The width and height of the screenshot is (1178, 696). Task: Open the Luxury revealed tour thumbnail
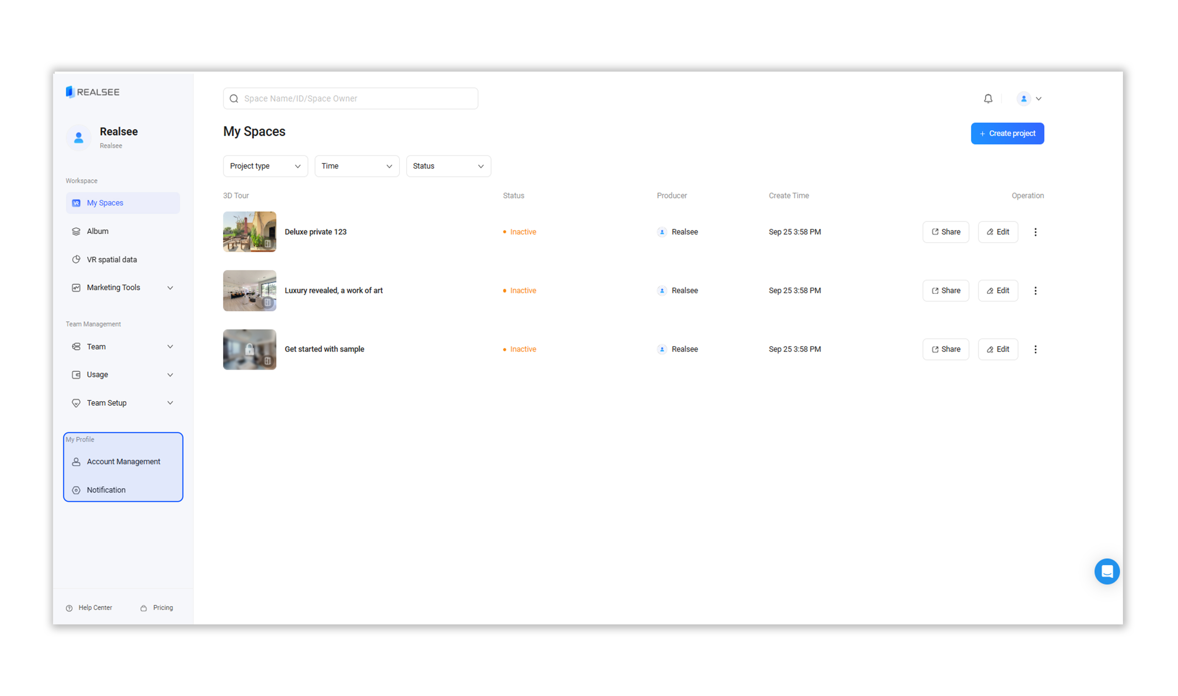249,290
